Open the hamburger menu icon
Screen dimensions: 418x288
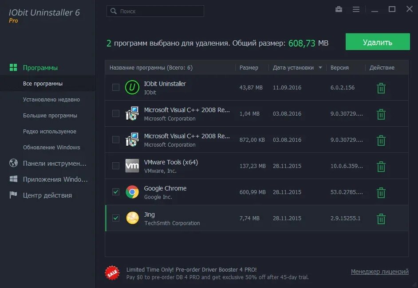click(x=356, y=9)
